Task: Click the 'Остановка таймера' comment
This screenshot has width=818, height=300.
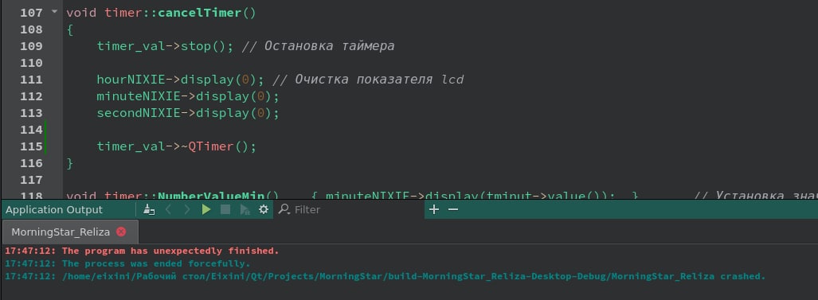Action: click(x=319, y=46)
